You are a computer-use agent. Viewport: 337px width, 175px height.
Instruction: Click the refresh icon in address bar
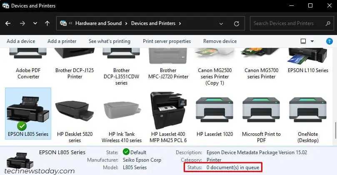[237, 23]
